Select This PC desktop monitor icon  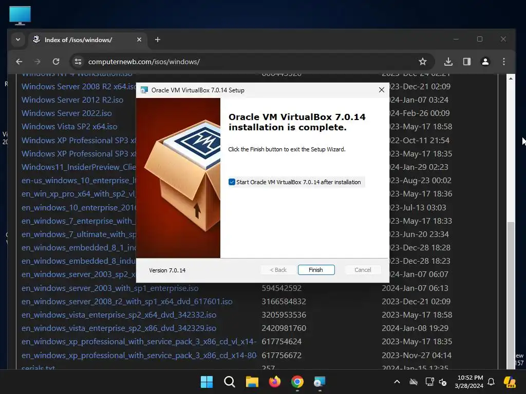20,16
